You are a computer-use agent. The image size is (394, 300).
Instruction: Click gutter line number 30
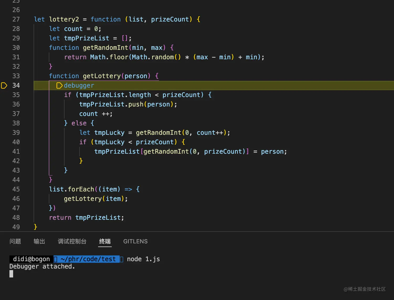pyautogui.click(x=16, y=48)
